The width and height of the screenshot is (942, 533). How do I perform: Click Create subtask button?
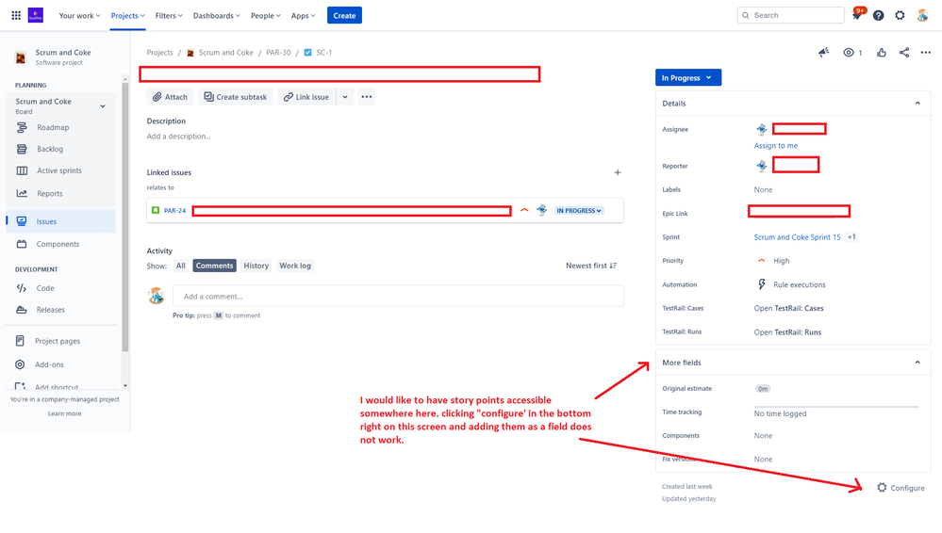(x=236, y=97)
